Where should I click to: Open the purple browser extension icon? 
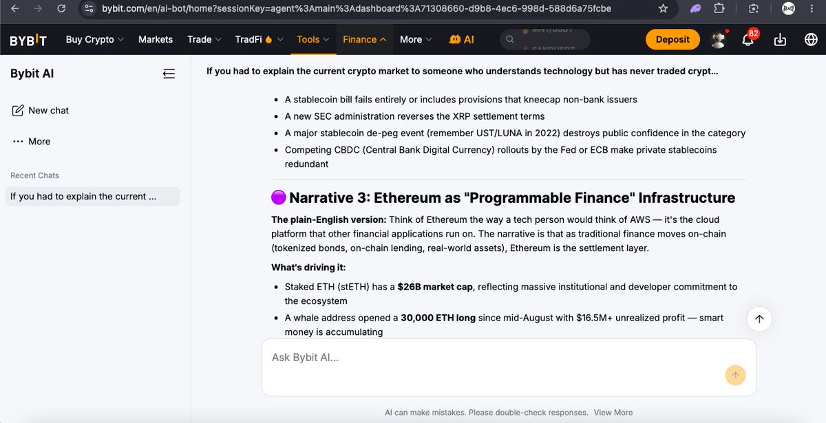695,9
